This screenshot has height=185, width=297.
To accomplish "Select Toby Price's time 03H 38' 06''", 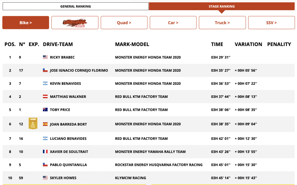I will [221, 110].
